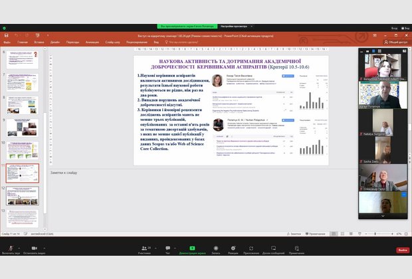The width and height of the screenshot is (412, 279).
Task: Select slide 6 thumbnail
Action: [23, 60]
